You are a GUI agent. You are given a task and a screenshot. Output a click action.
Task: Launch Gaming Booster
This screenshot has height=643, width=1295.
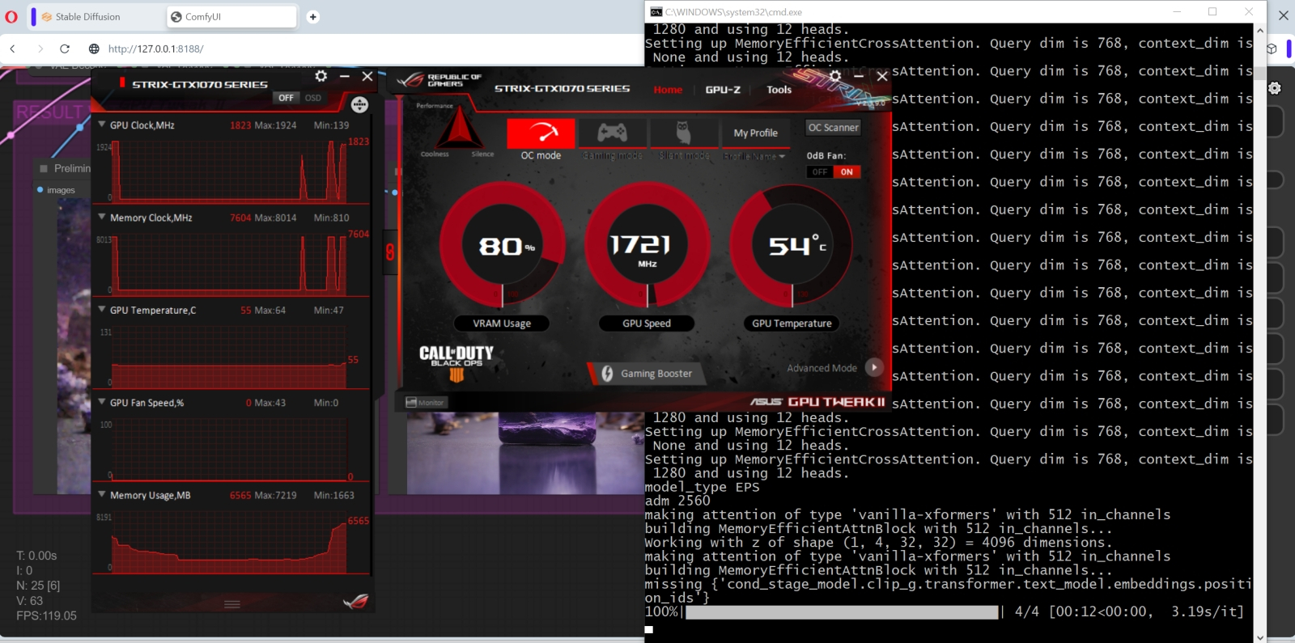[x=647, y=374]
